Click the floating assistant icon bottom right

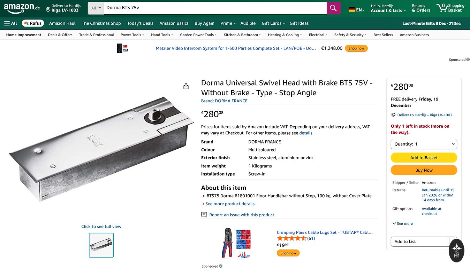coord(456,250)
